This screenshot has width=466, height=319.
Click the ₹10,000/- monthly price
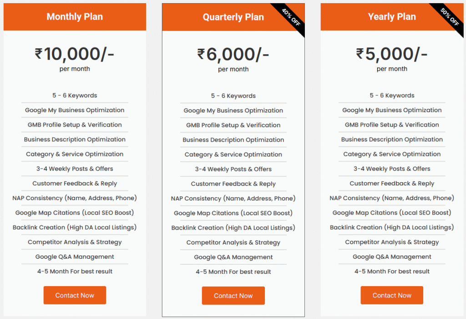pyautogui.click(x=75, y=54)
